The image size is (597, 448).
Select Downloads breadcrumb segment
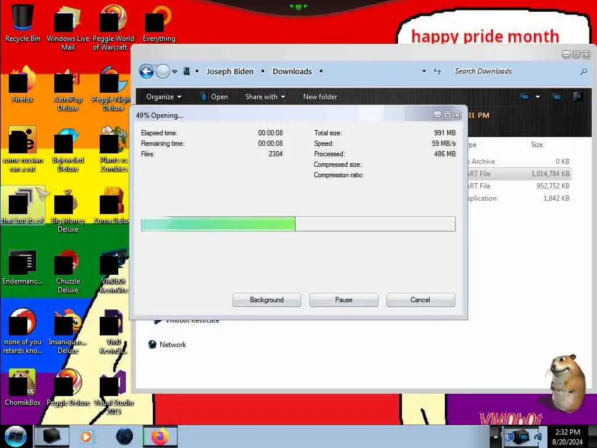click(x=292, y=71)
